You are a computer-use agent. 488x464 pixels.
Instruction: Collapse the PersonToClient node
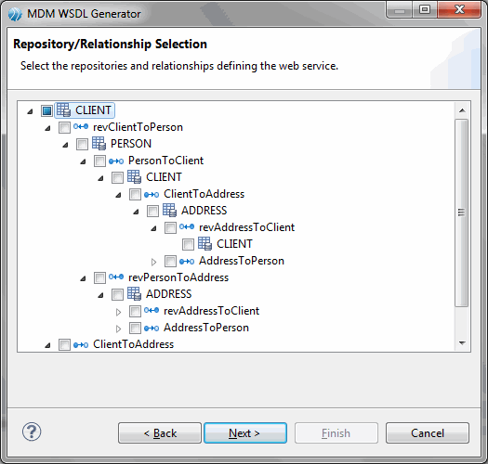83,161
